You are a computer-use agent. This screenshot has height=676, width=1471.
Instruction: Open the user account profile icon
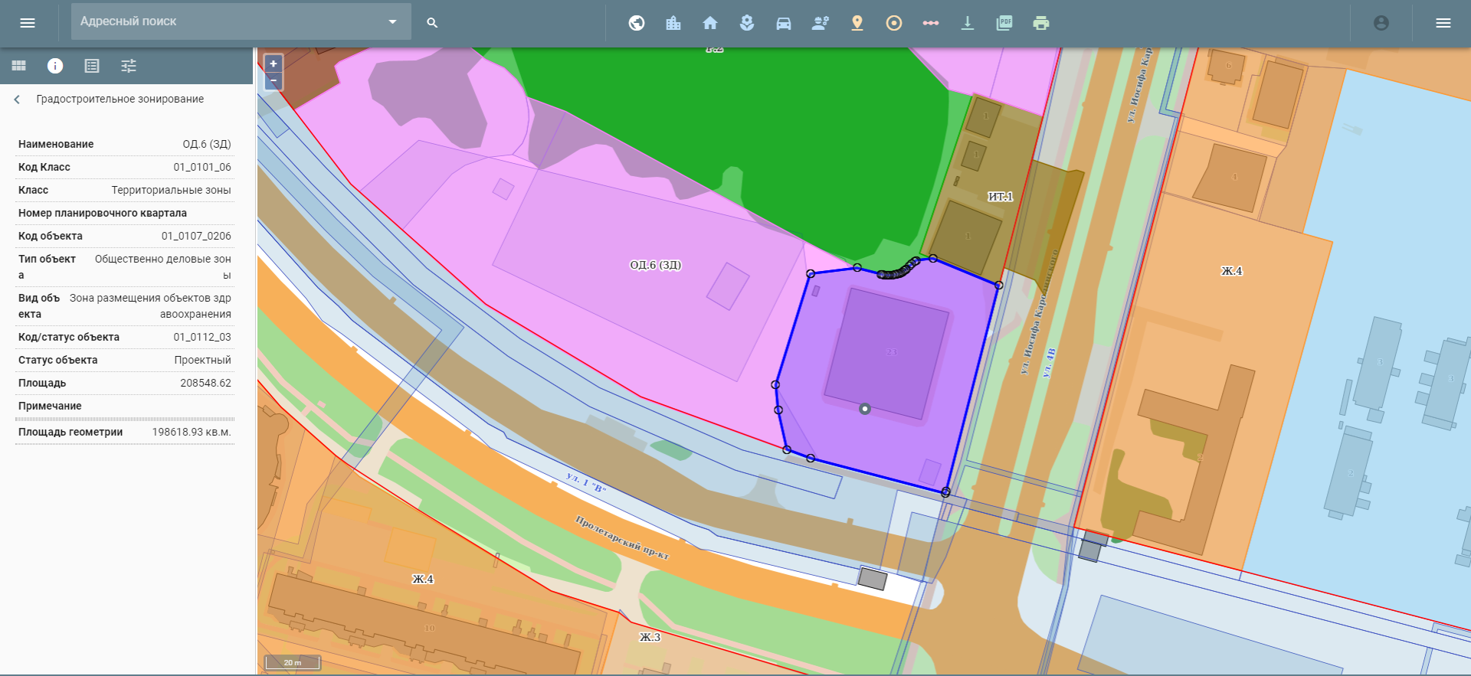[x=1381, y=23]
